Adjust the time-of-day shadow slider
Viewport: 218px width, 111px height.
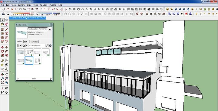click(x=48, y=14)
